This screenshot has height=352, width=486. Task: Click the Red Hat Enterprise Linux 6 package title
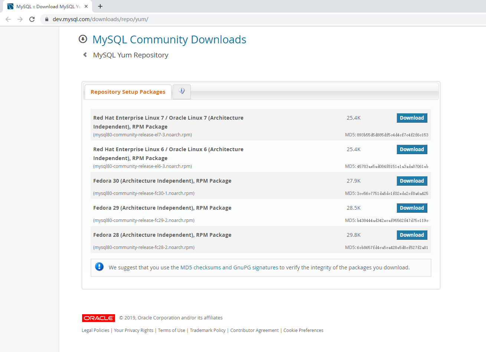[x=168, y=154]
